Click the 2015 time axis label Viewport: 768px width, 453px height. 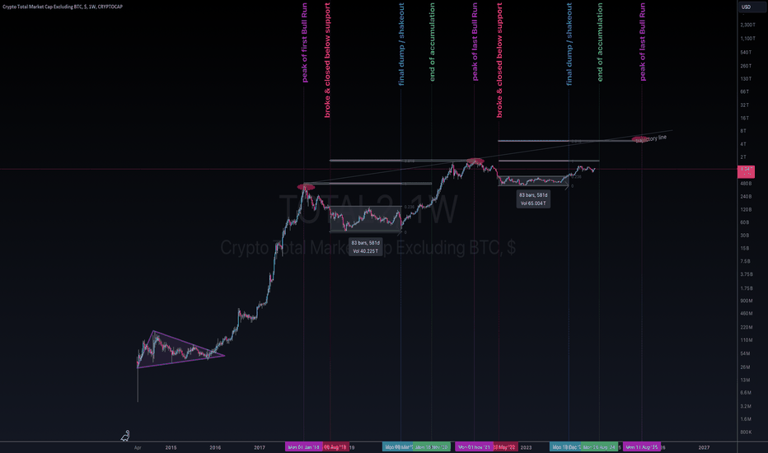171,447
